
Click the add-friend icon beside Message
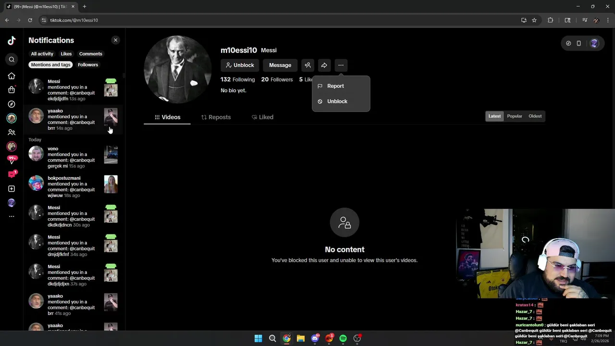point(307,65)
